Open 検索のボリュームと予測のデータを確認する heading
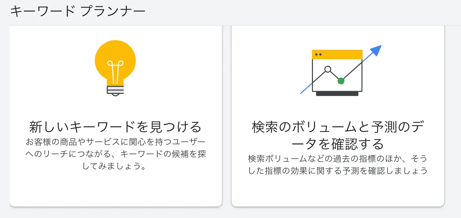 pyautogui.click(x=338, y=136)
